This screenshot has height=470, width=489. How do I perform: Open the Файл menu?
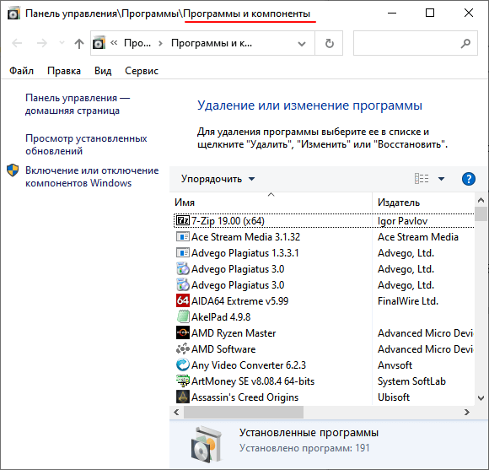coord(22,71)
